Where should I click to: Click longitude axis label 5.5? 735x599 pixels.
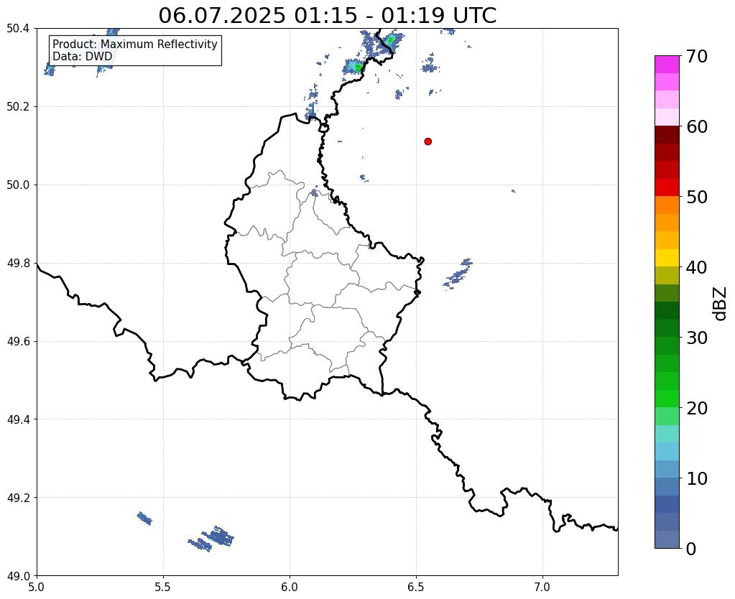pyautogui.click(x=163, y=587)
